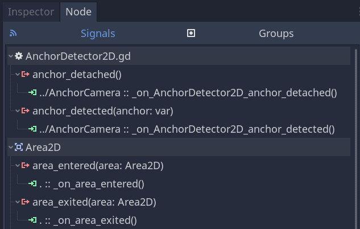360x229 pixels.
Task: Collapse the area_exited(area: Area2D) signal
Action: 18,202
